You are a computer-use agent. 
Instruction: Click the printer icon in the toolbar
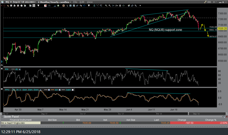click(x=15, y=6)
